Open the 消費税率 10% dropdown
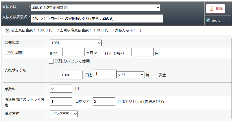 pos(75,43)
